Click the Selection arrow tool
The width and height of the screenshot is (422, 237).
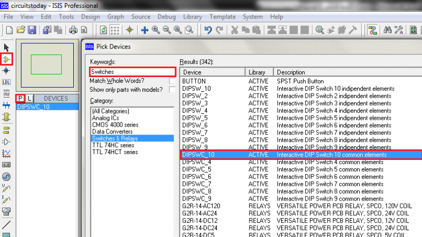(x=7, y=49)
